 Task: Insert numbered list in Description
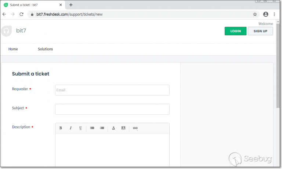[x=102, y=128]
